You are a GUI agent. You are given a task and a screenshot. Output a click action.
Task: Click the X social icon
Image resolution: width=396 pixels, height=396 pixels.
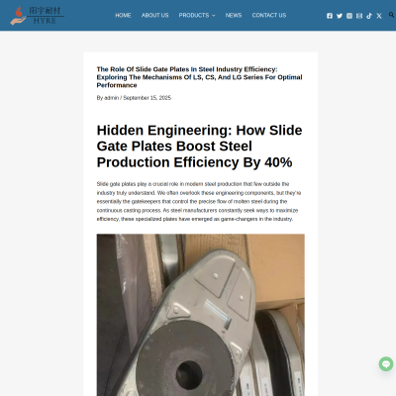click(x=379, y=16)
